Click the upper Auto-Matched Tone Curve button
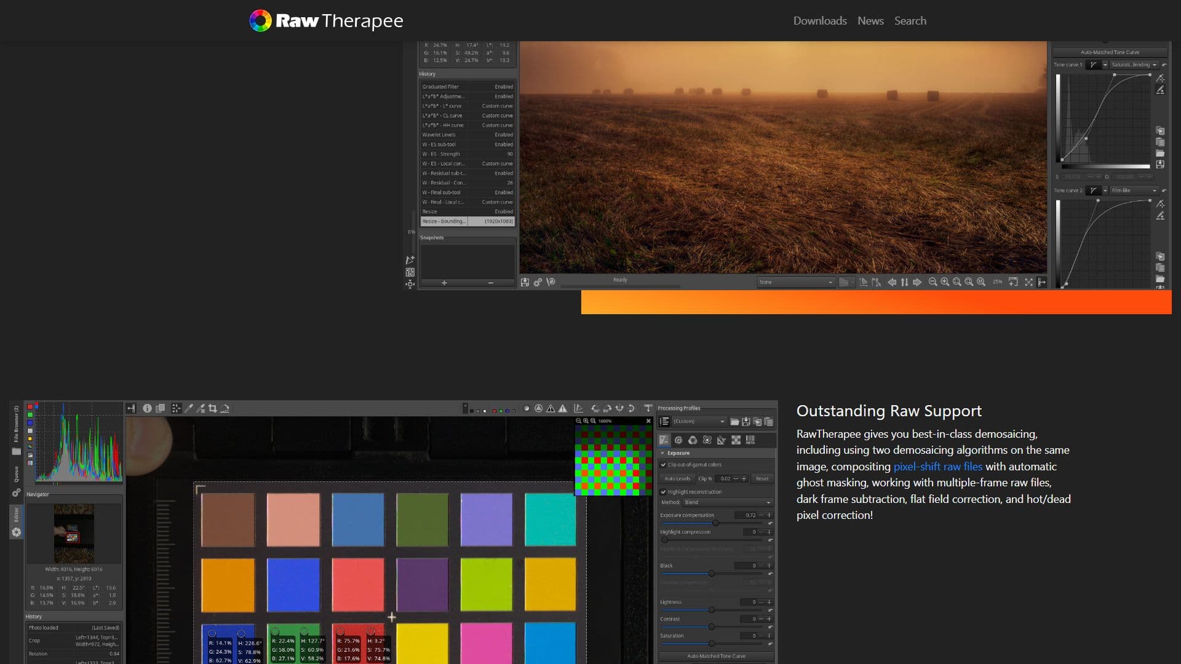The height and width of the screenshot is (664, 1181). (1110, 52)
